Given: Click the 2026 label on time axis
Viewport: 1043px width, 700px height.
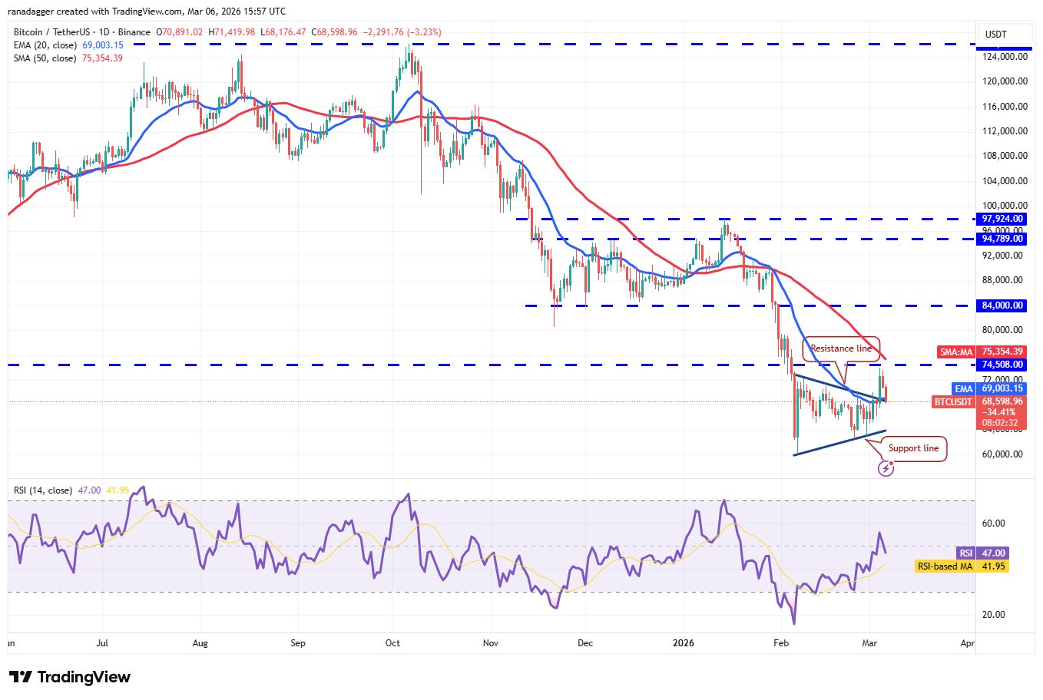Looking at the screenshot, I should [683, 643].
